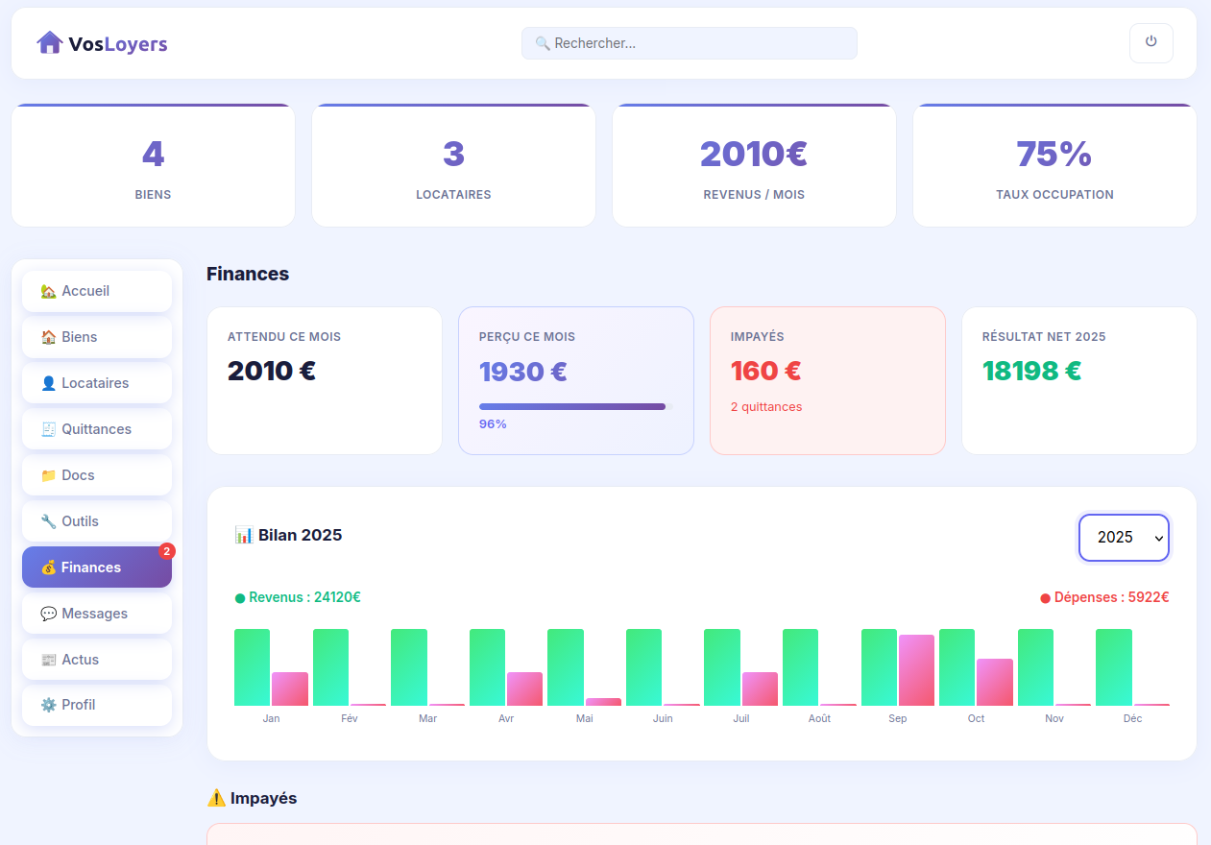The height and width of the screenshot is (845, 1211).
Task: Click the Docs folder icon
Action: point(49,475)
